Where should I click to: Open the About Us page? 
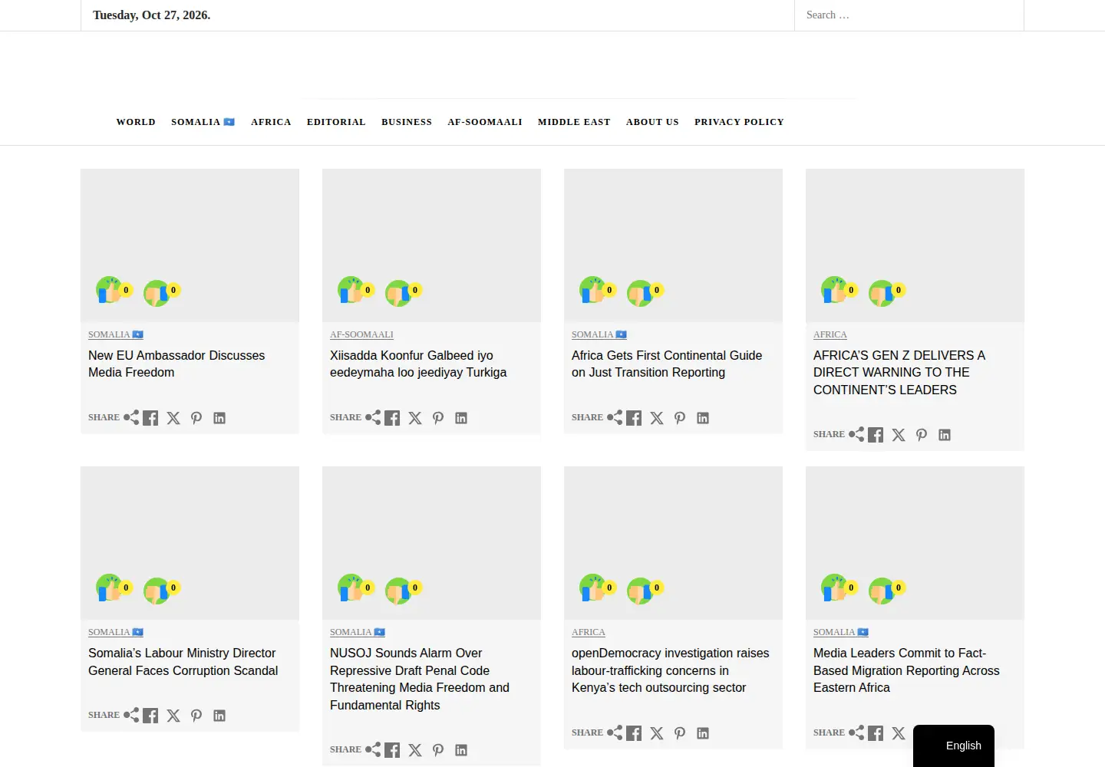(x=652, y=122)
